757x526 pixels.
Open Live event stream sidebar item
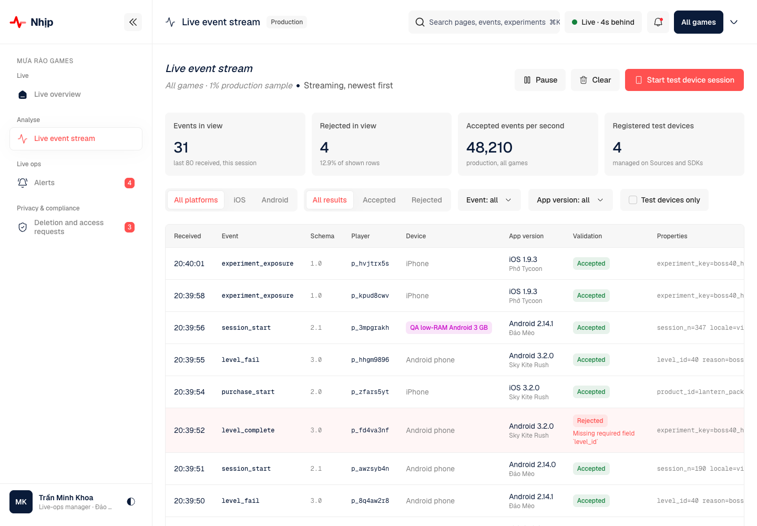click(x=76, y=139)
